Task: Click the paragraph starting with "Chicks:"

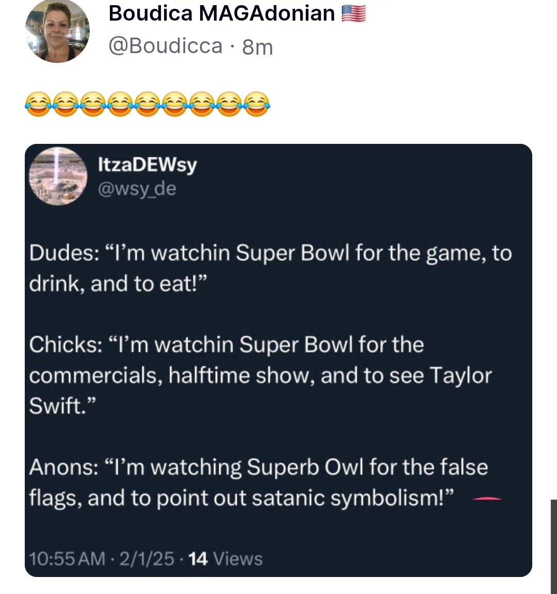Action: coord(260,375)
